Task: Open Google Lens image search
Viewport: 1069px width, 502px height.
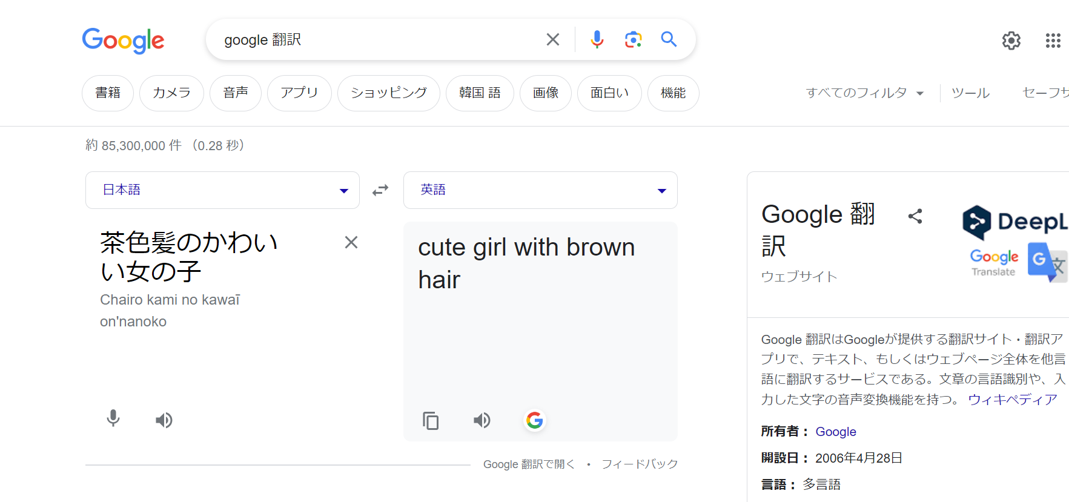Action: pos(633,39)
